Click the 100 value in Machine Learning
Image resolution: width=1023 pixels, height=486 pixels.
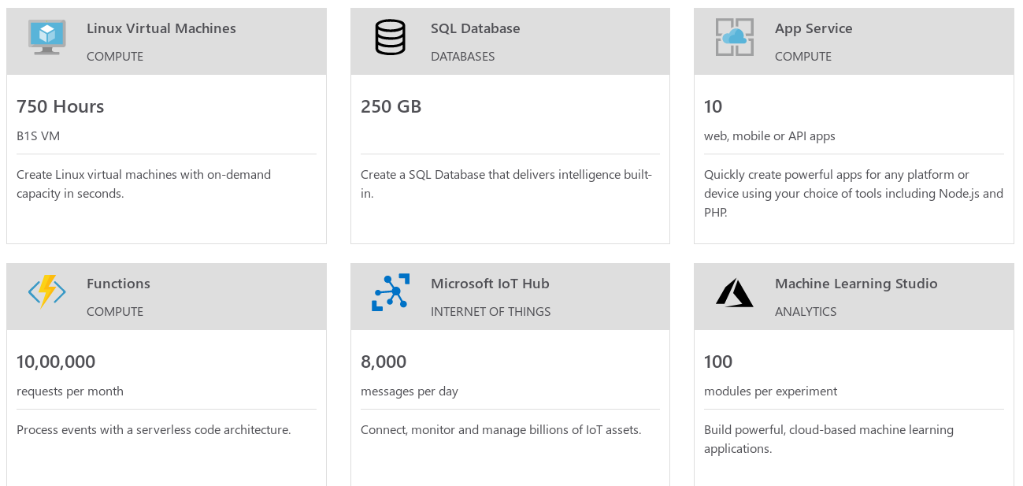click(718, 362)
